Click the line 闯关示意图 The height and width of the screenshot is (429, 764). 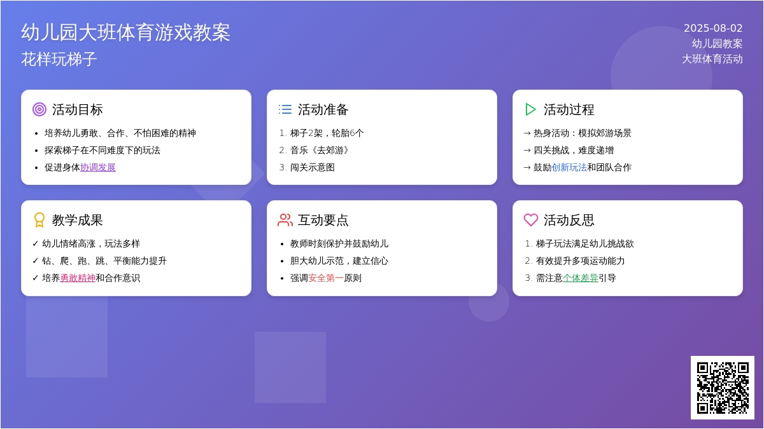click(313, 168)
